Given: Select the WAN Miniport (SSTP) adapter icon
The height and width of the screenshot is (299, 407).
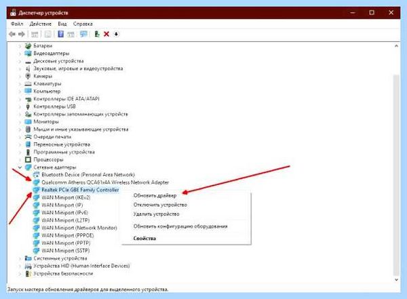Looking at the screenshot, I should tap(36, 250).
